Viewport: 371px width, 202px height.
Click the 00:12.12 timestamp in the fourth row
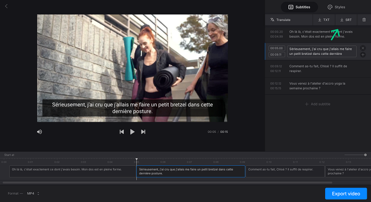pyautogui.click(x=276, y=84)
